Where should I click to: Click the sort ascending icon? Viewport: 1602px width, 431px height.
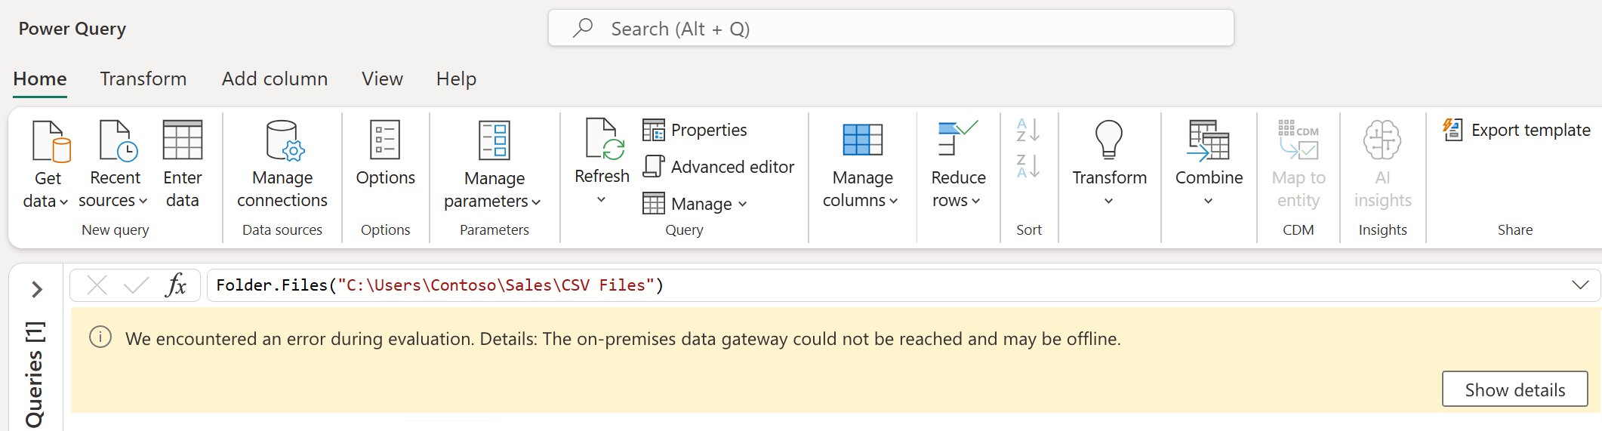click(x=1027, y=131)
